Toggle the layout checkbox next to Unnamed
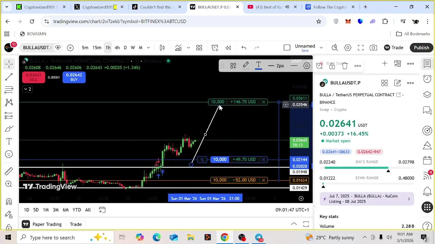435x244 pixels. coord(287,48)
